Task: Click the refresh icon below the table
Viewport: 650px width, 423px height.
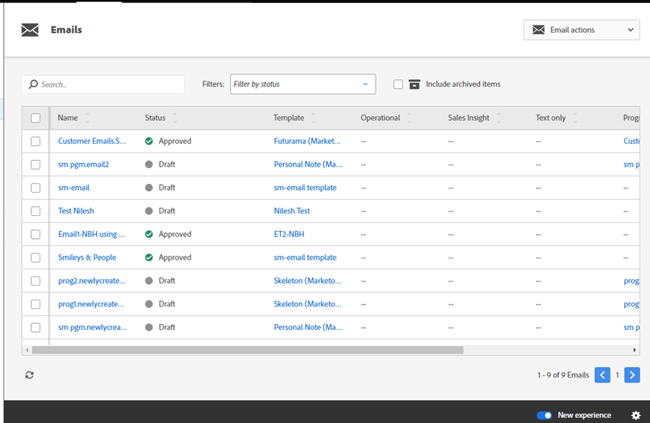Action: tap(30, 375)
